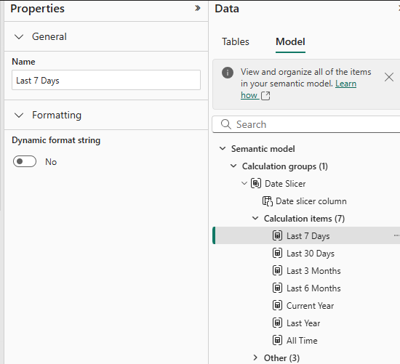
Task: Select Date slicer column label
Action: [311, 201]
